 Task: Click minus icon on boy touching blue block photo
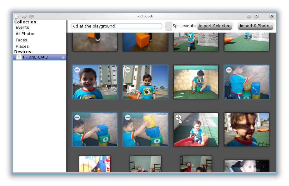(x=77, y=117)
